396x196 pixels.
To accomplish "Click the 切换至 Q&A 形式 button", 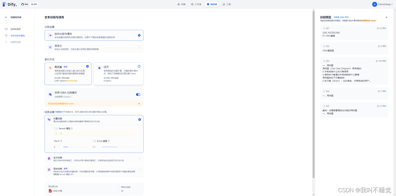I will [341, 17].
